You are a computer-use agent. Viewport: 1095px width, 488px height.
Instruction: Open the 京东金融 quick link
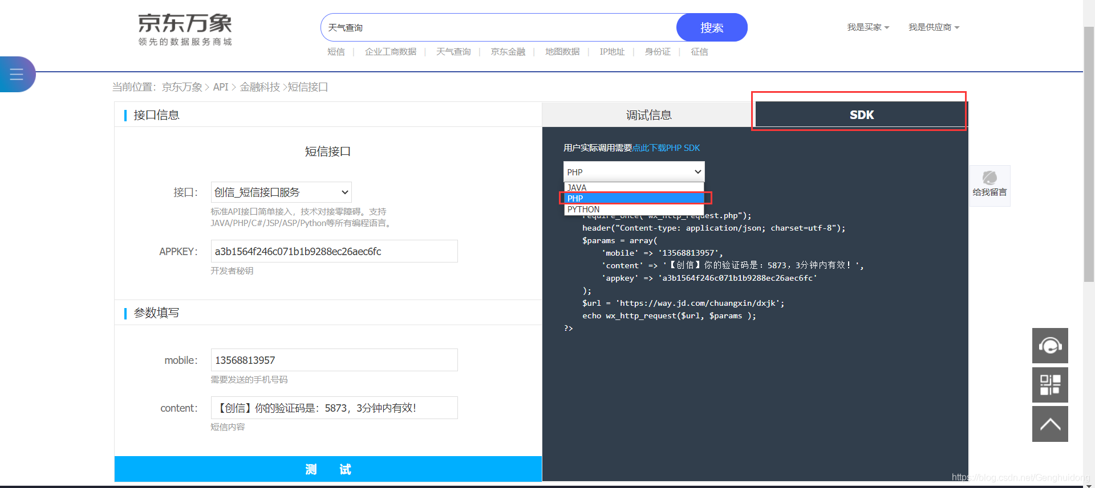tap(508, 52)
